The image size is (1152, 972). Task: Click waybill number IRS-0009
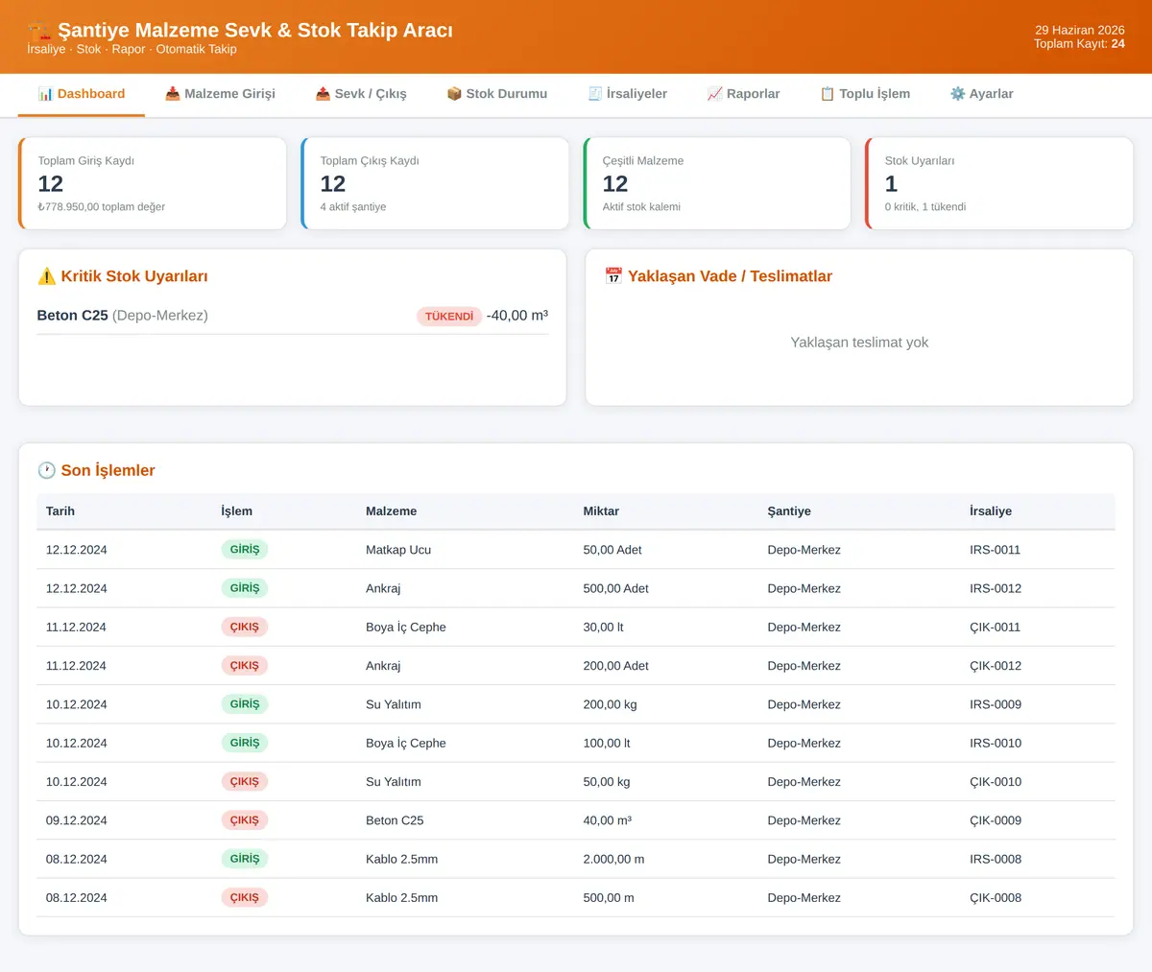click(996, 704)
